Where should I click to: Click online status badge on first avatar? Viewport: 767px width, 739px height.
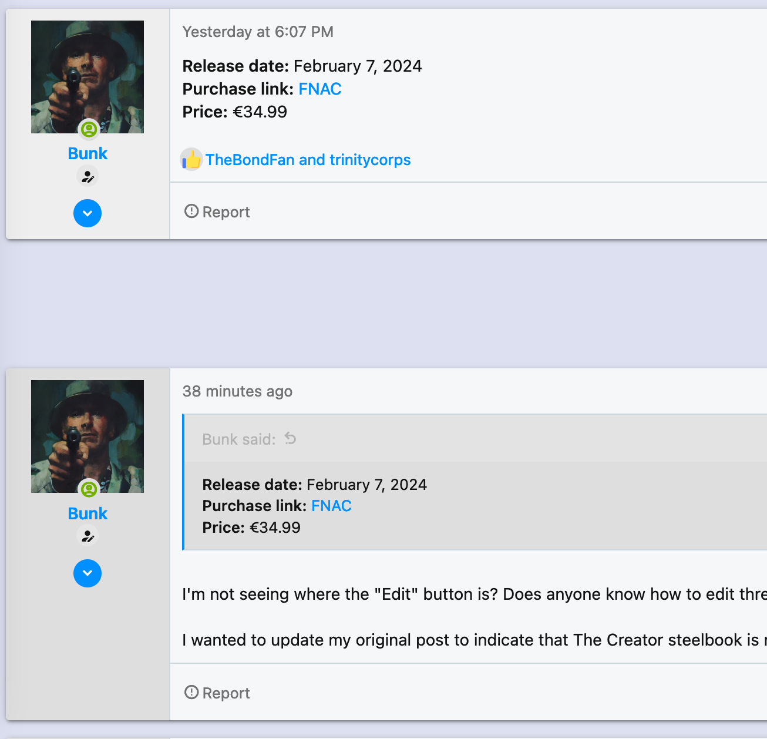pyautogui.click(x=89, y=129)
